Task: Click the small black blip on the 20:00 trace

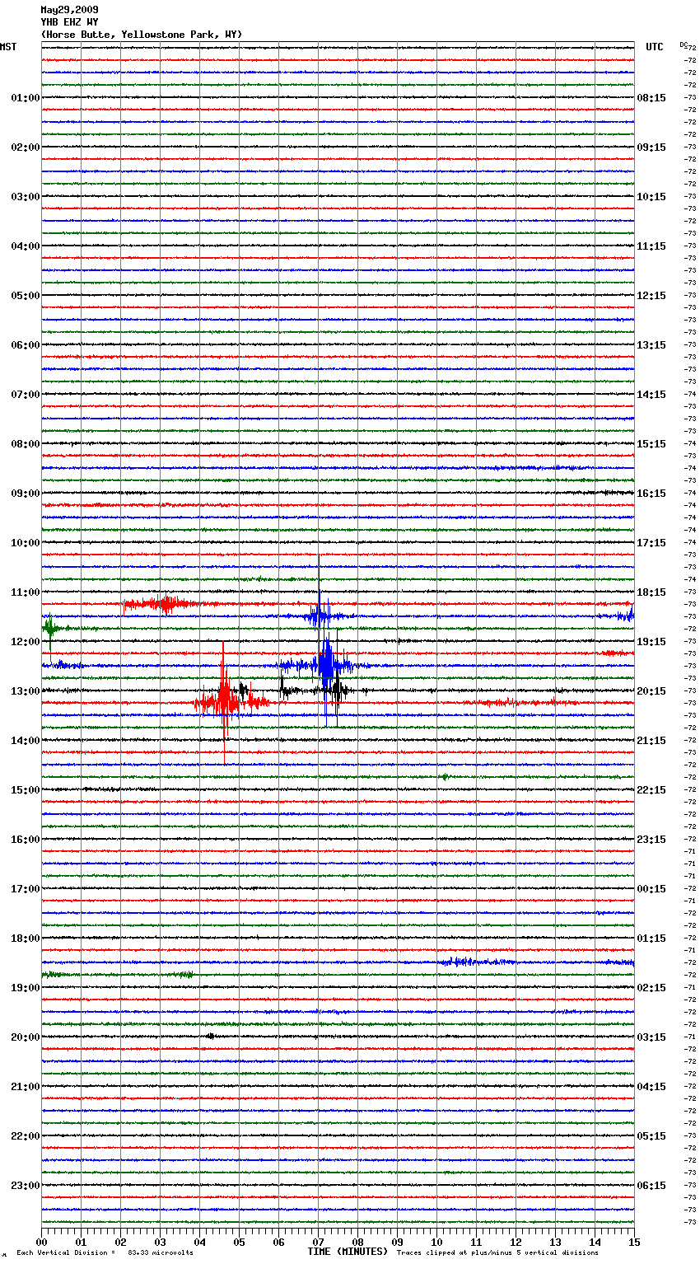Action: click(210, 1036)
